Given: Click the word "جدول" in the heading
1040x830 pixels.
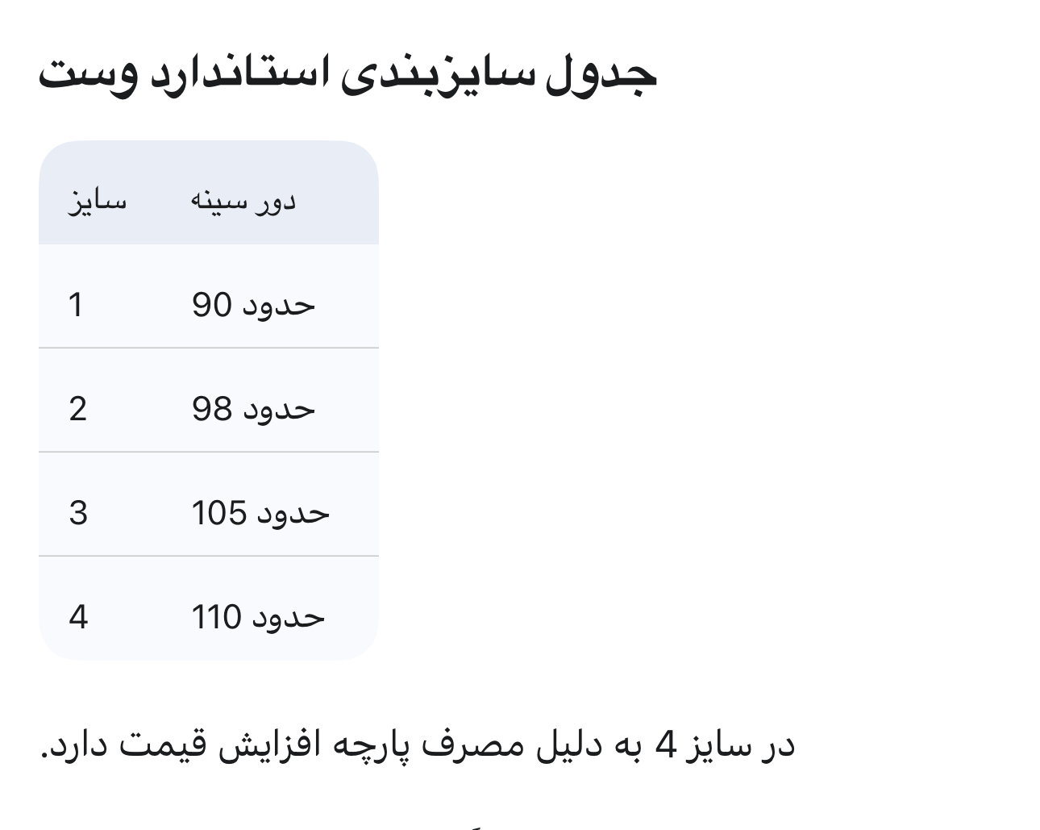Looking at the screenshot, I should 601,76.
